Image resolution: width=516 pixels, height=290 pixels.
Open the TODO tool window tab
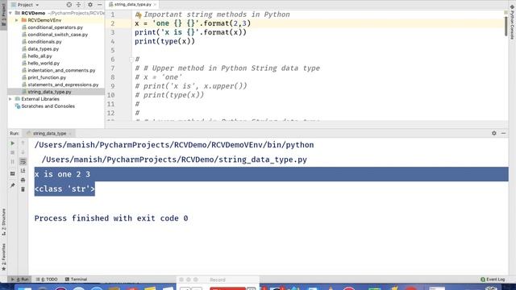click(x=47, y=280)
